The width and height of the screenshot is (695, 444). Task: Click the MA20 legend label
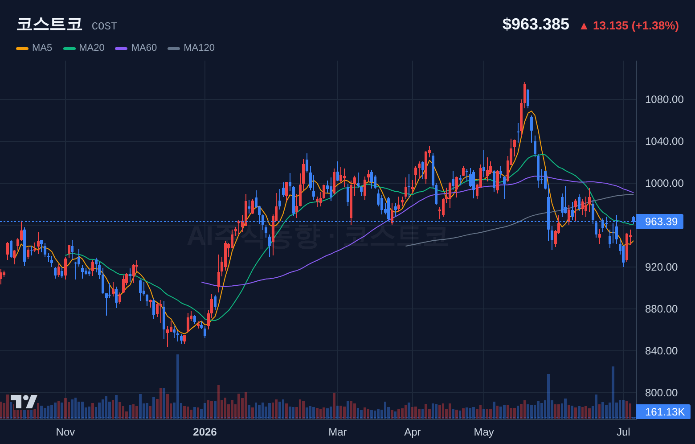tap(92, 48)
